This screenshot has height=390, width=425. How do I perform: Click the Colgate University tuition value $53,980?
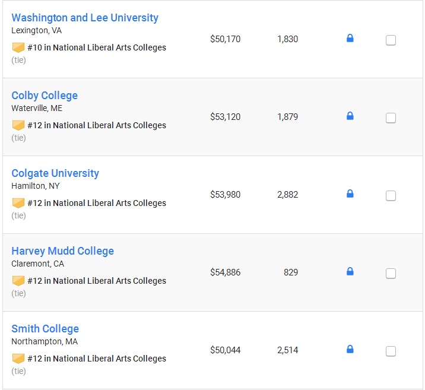(x=225, y=195)
